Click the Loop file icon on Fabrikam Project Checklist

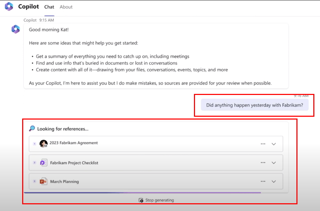click(43, 163)
